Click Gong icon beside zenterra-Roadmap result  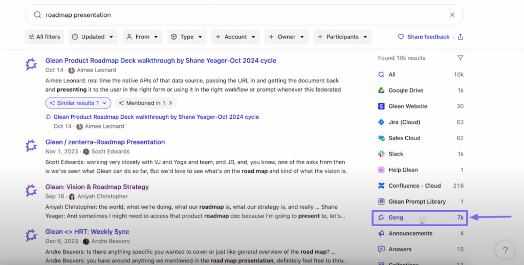(x=31, y=146)
